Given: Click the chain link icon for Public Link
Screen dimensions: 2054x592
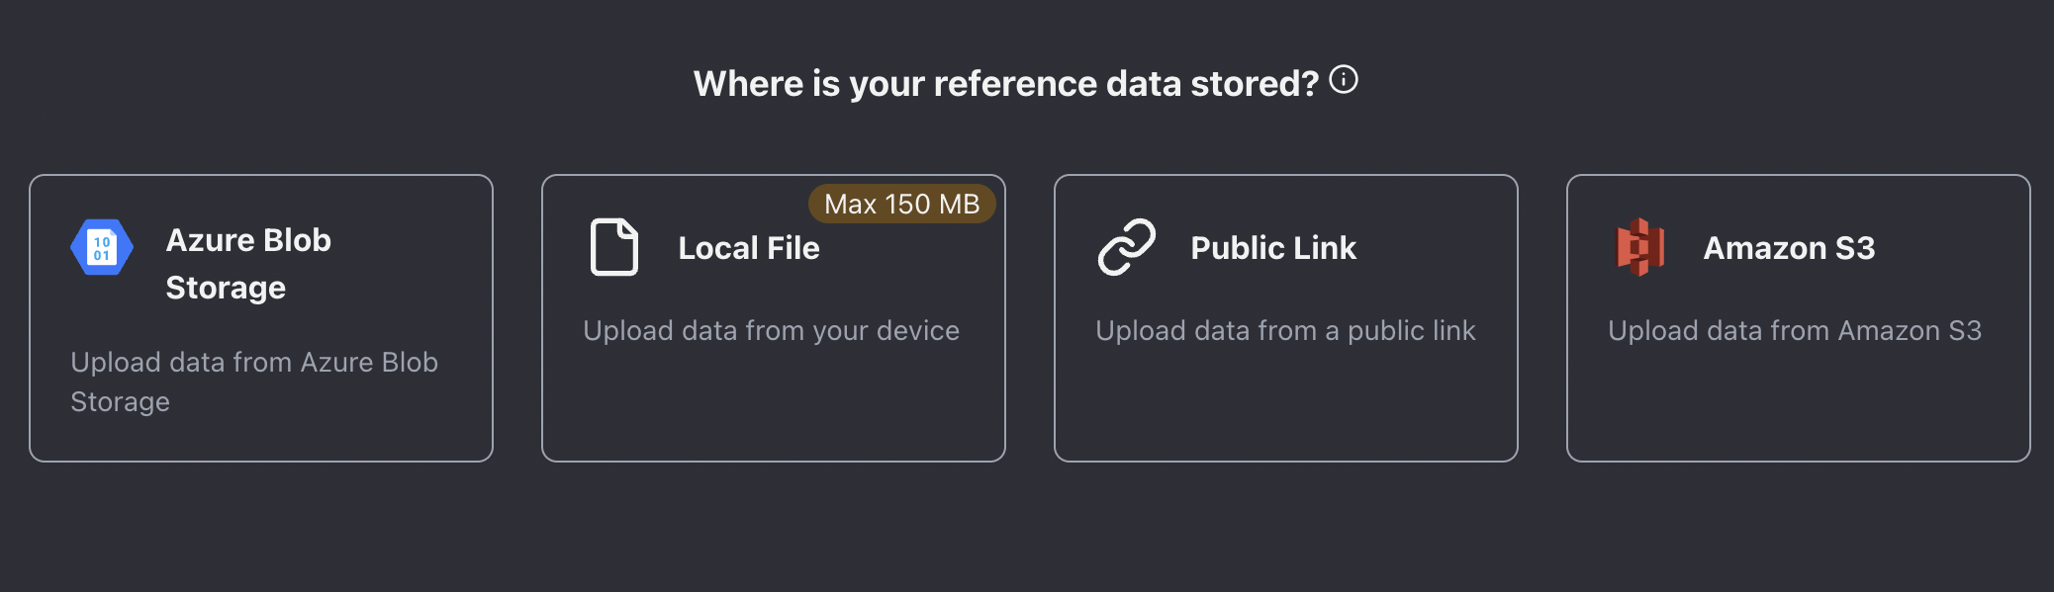Looking at the screenshot, I should 1128,247.
